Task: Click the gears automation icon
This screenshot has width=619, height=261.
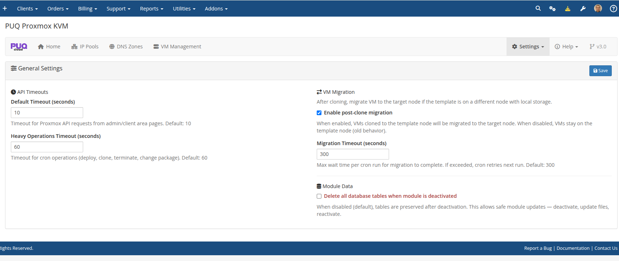Action: [x=552, y=9]
